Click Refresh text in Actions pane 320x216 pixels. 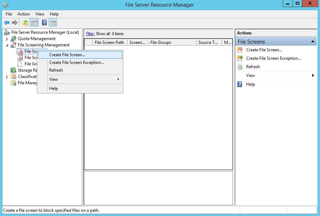(253, 67)
